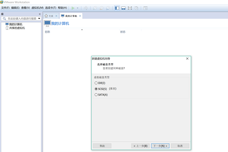The image size is (228, 152).
Task: Toggle the thumbnail bar view icon
Action: 123,8
